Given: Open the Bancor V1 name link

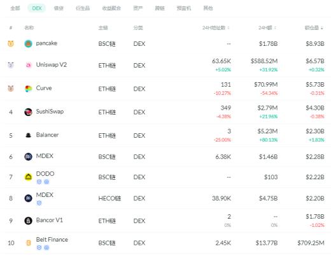Looking at the screenshot, I should point(50,220).
